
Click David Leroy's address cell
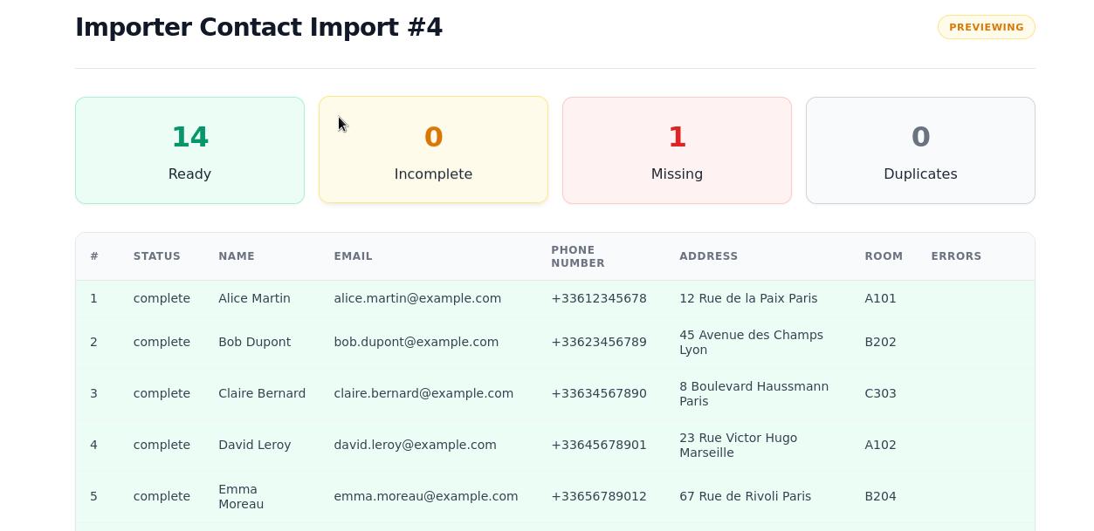[x=738, y=445]
